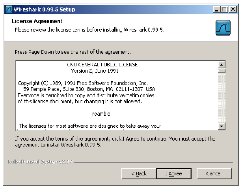Click 'Press Page Down to see the rest' text

click(x=73, y=52)
